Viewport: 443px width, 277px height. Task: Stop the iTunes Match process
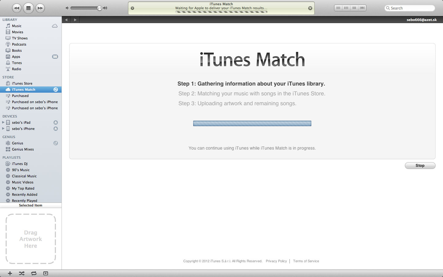point(420,166)
